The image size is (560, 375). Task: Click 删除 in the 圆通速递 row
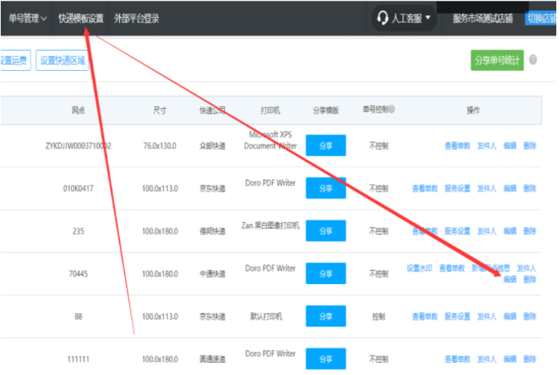click(x=529, y=359)
